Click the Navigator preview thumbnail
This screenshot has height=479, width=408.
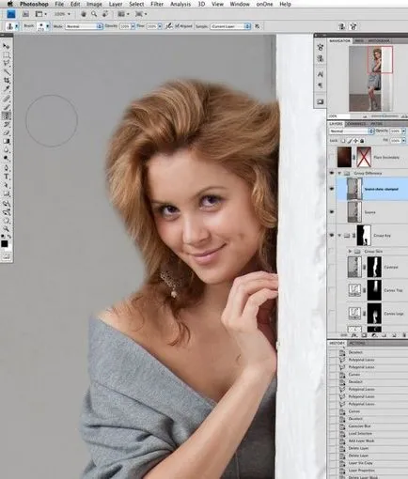click(x=370, y=78)
